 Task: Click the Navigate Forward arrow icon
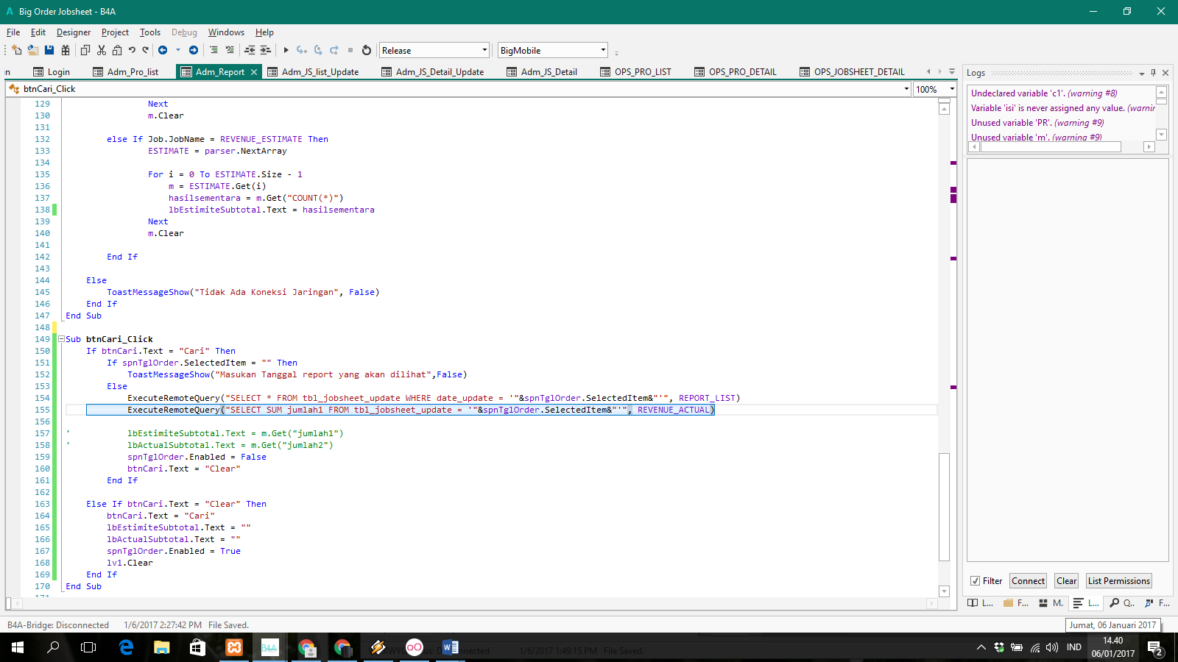[x=194, y=50]
